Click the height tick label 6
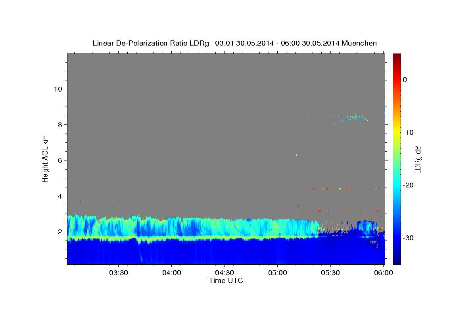Image resolution: width=476 pixels, height=317 pixels. click(x=60, y=160)
